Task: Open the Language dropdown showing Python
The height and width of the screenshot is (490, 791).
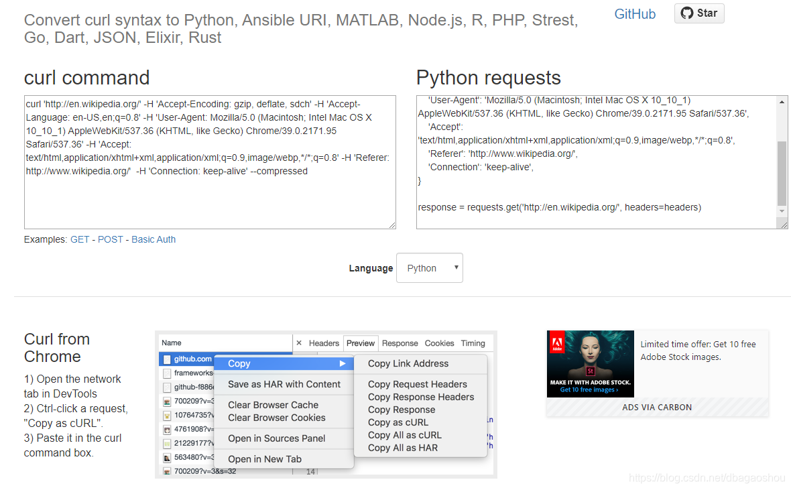Action: point(429,267)
